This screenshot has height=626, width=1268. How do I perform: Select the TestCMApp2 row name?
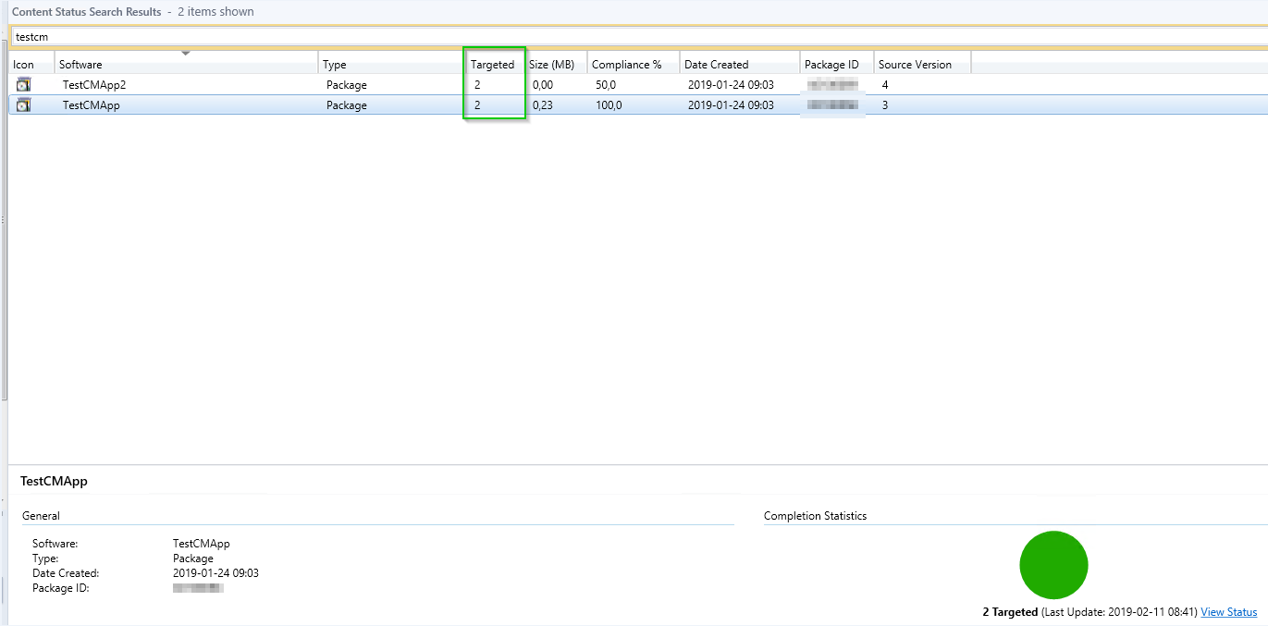pos(94,85)
